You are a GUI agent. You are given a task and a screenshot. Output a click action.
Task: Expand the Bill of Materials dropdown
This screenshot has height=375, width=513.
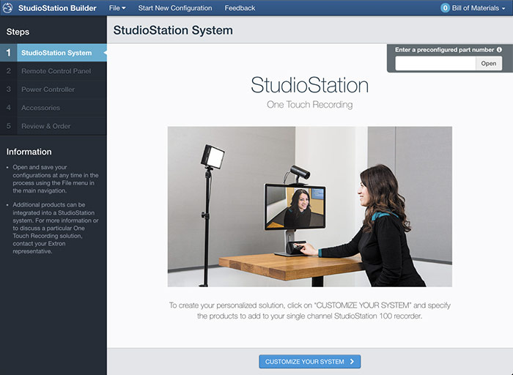473,8
